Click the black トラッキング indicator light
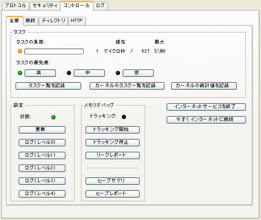The width and height of the screenshot is (261, 220). point(124,117)
